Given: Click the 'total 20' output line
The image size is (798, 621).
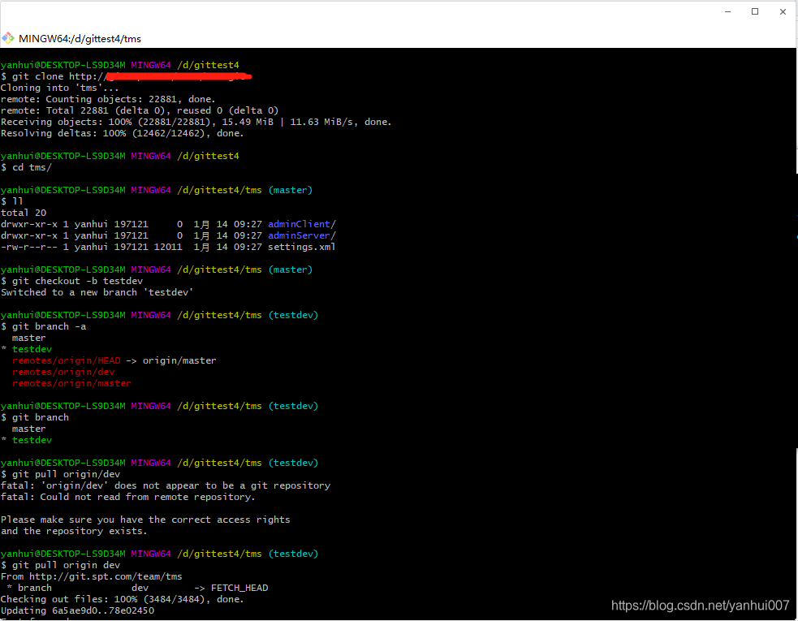Looking at the screenshot, I should point(24,212).
